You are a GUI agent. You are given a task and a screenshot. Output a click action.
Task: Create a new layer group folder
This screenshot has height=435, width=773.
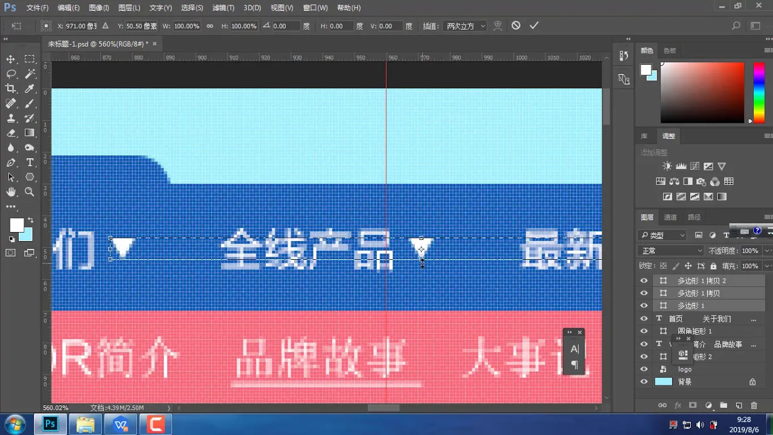point(723,405)
